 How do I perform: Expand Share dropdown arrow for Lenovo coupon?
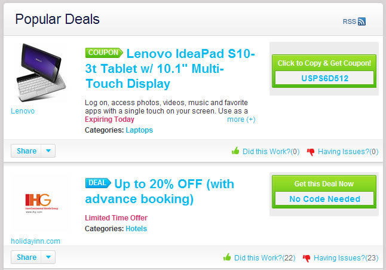click(48, 151)
